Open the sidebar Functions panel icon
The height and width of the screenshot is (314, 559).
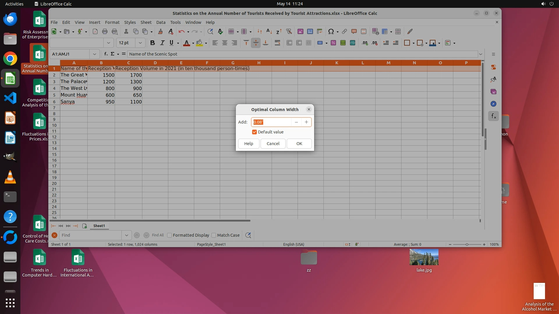(493, 116)
